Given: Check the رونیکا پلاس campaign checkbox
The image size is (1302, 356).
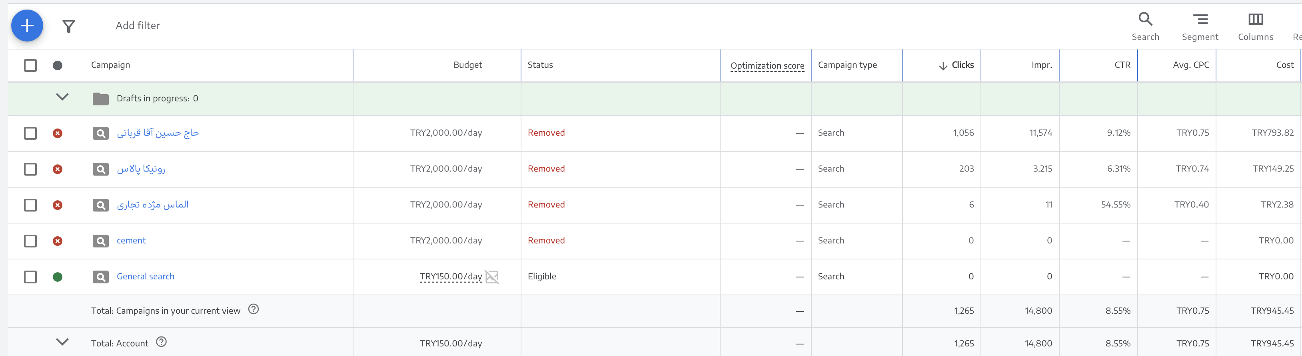Looking at the screenshot, I should click(x=30, y=169).
